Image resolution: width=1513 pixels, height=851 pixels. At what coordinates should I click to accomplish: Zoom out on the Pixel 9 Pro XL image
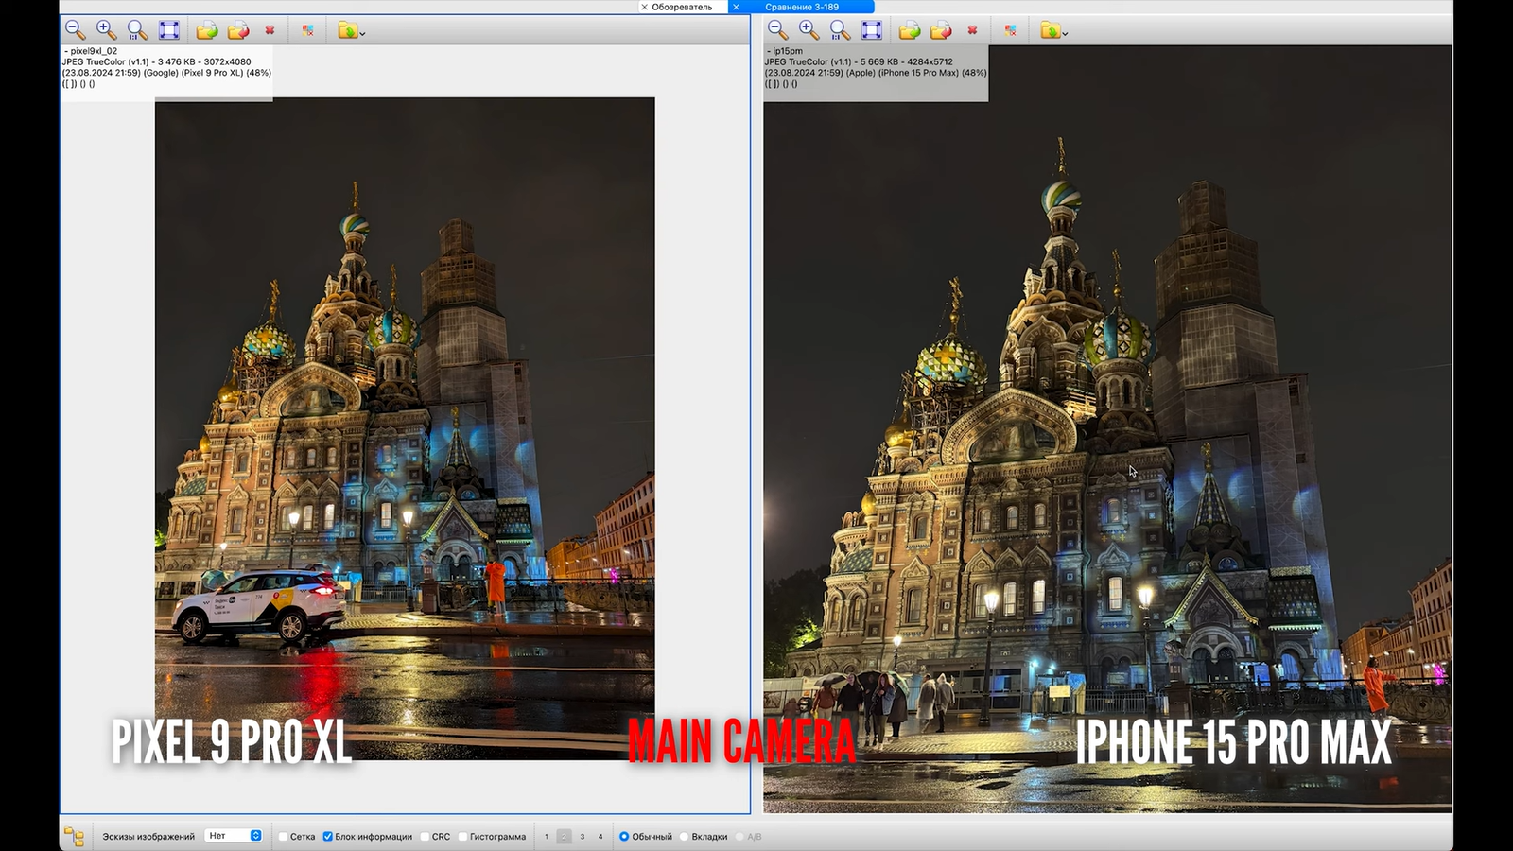[x=76, y=30]
